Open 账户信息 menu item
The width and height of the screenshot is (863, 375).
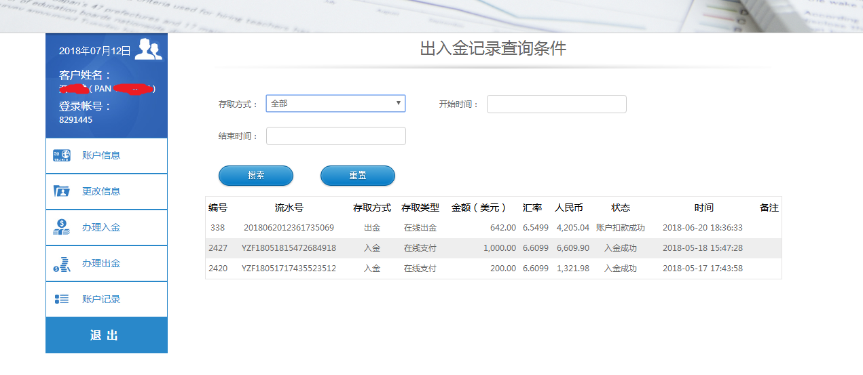pos(101,155)
